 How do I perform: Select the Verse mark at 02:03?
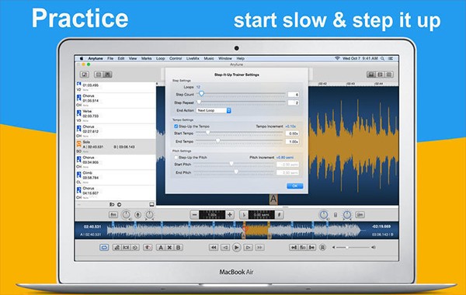(116, 116)
